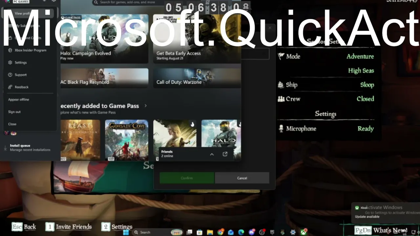Select Appear offline in profile menu

(19, 99)
